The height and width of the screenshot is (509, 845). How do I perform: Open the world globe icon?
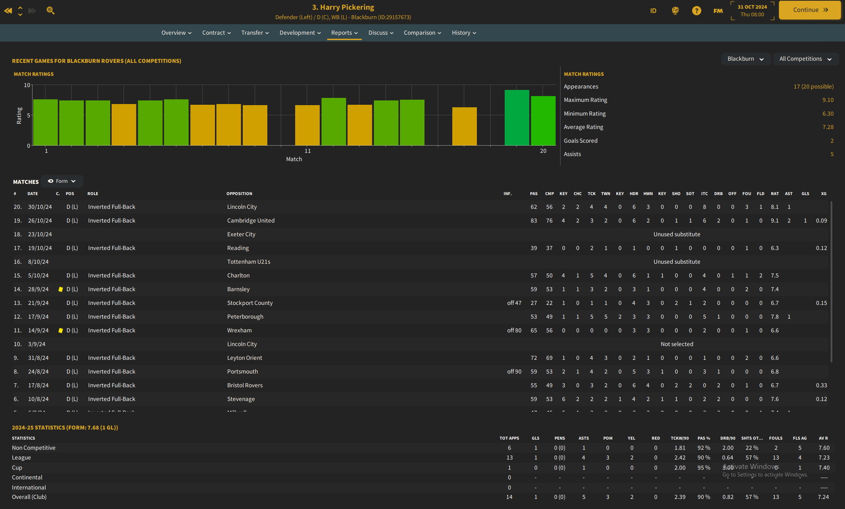click(675, 11)
